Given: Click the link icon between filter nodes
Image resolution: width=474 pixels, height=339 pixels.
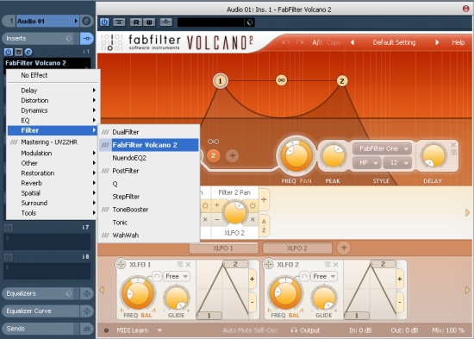Looking at the screenshot, I should [282, 80].
